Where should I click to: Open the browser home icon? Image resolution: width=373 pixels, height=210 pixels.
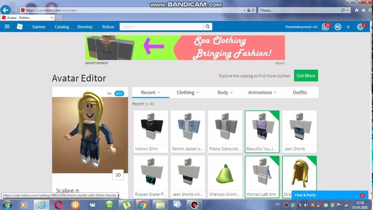[357, 10]
